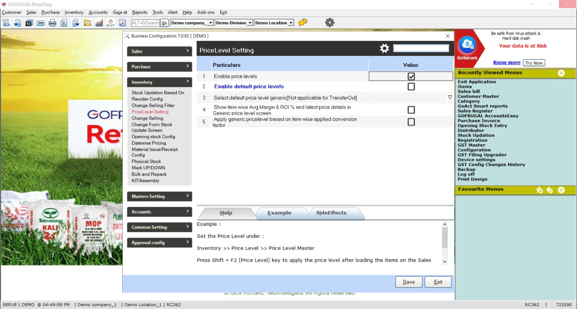Image resolution: width=577 pixels, height=309 pixels.
Task: Open the stacked documents toolbar icon
Action: pyautogui.click(x=64, y=23)
